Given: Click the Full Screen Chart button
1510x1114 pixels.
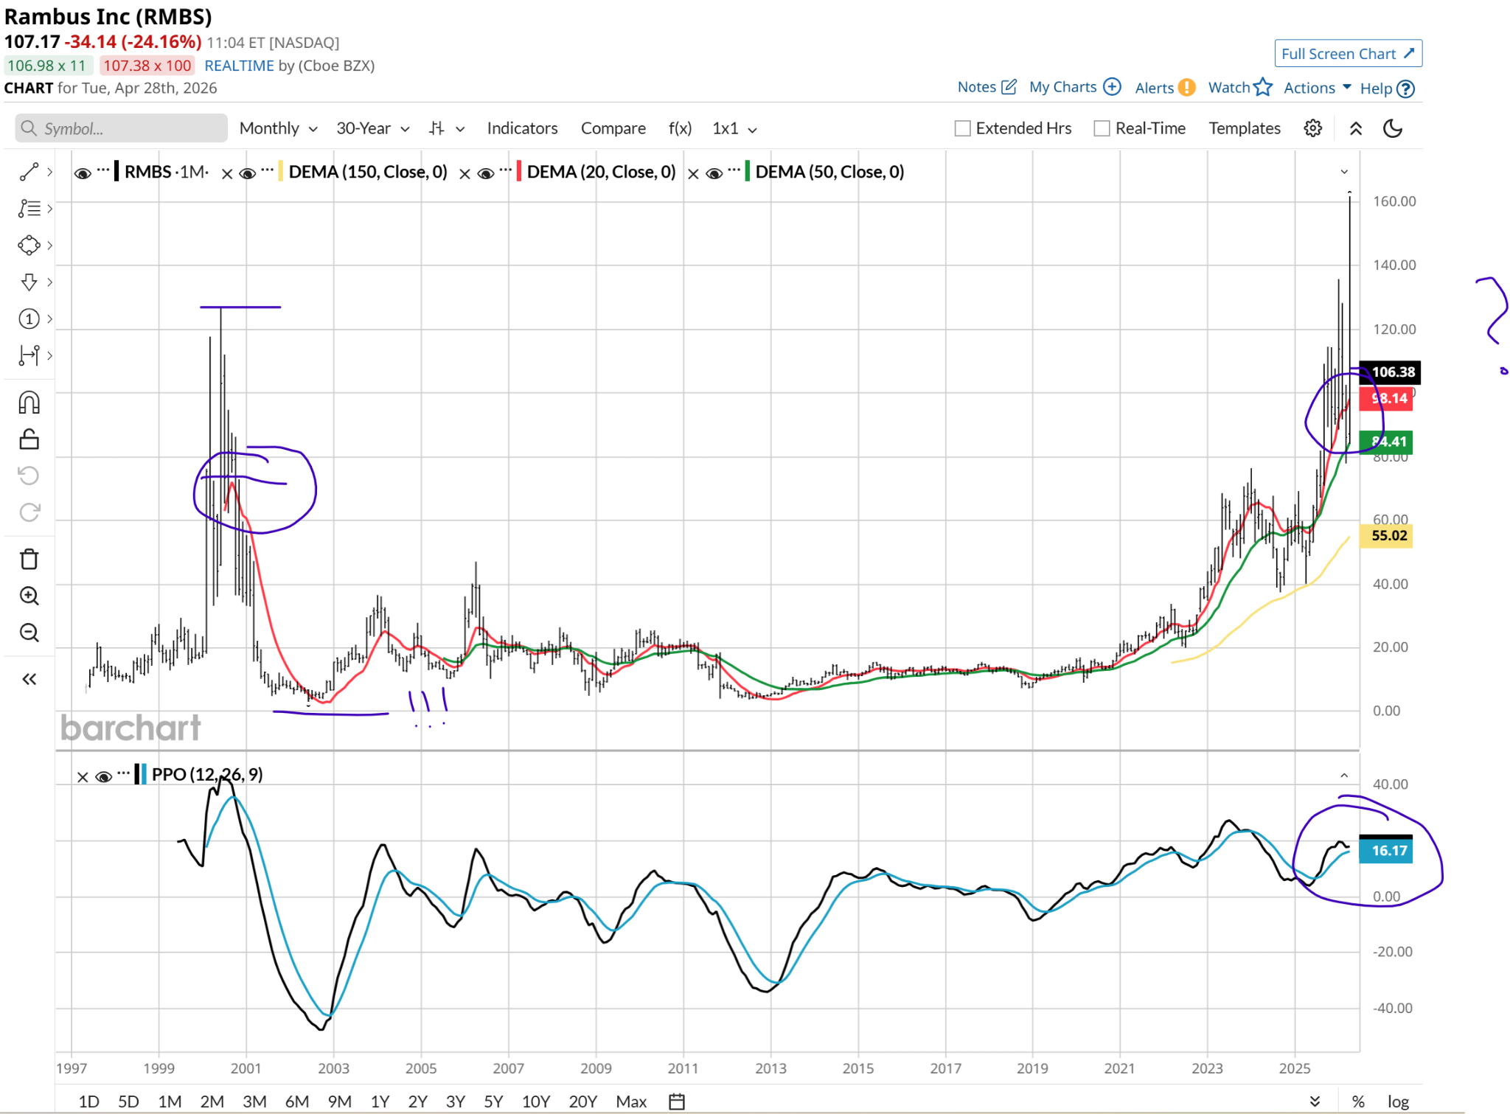Looking at the screenshot, I should coord(1347,54).
